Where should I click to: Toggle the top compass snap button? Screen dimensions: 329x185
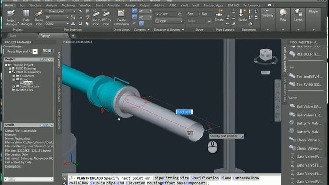point(134,11)
